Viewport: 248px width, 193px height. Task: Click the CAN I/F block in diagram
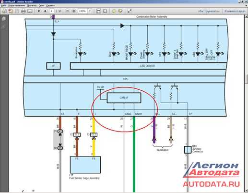(x=124, y=98)
